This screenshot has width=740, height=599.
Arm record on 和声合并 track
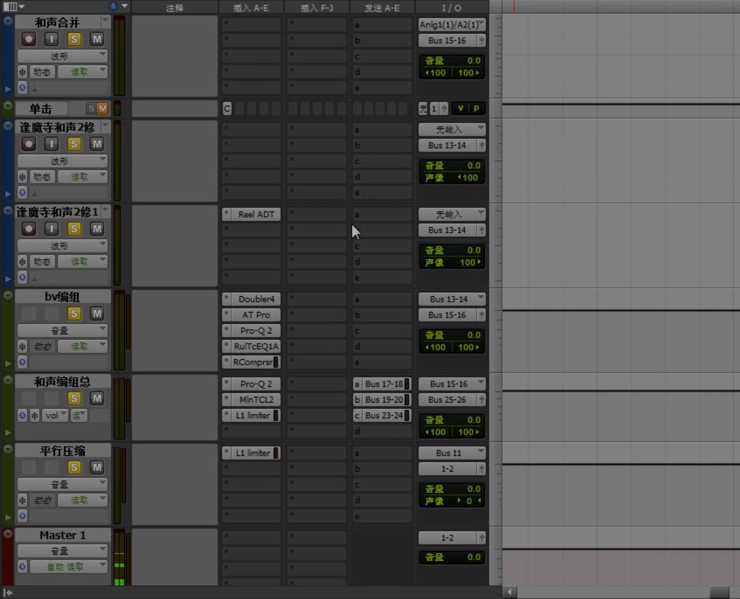pyautogui.click(x=29, y=39)
